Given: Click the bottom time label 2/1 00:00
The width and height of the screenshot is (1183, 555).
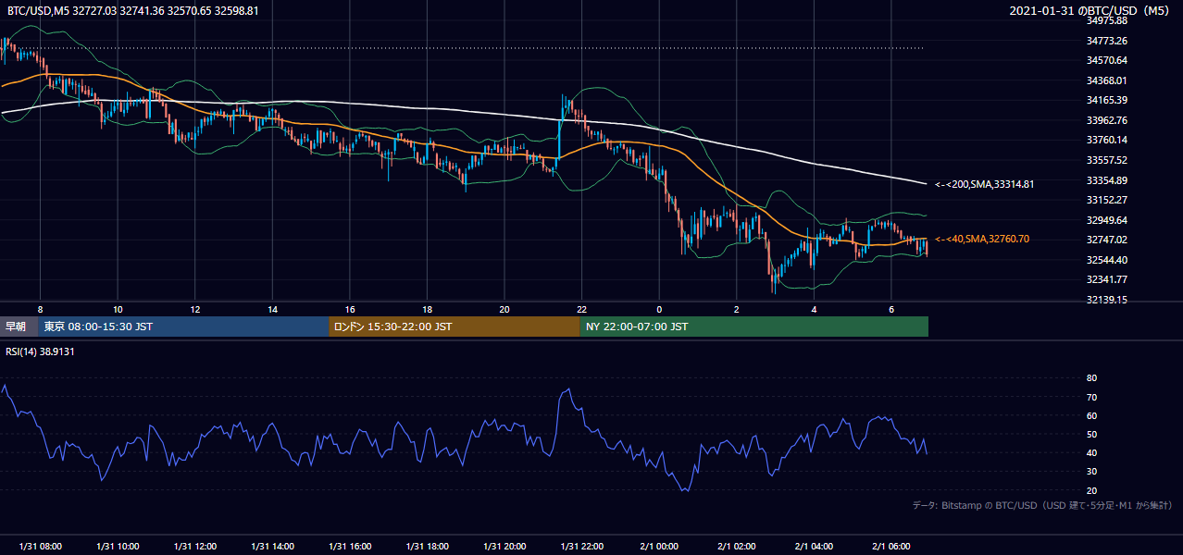Looking at the screenshot, I should pyautogui.click(x=659, y=546).
